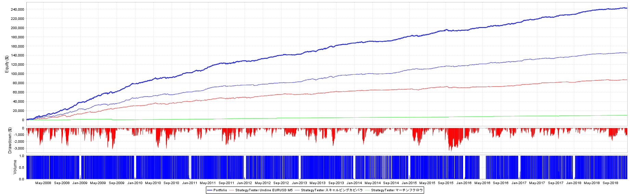
Task: Click the 20,000 equity axis label
Action: (18, 111)
